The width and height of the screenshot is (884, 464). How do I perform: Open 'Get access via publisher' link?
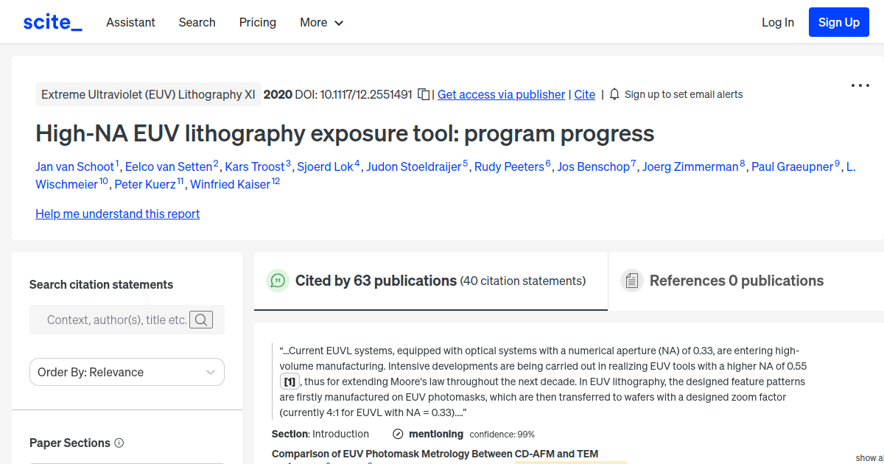(x=501, y=94)
